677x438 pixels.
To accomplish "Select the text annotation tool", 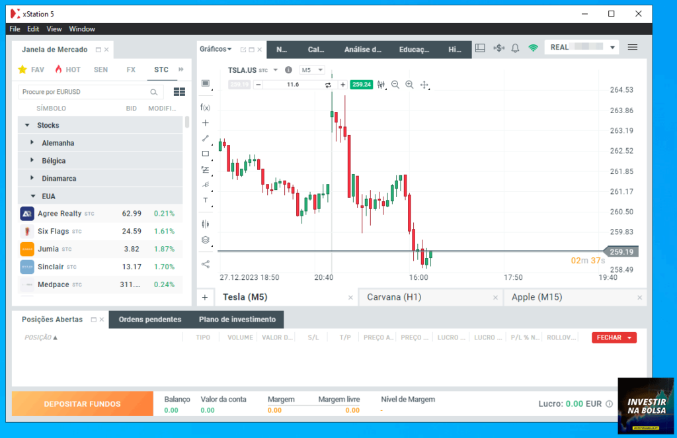I will (206, 200).
